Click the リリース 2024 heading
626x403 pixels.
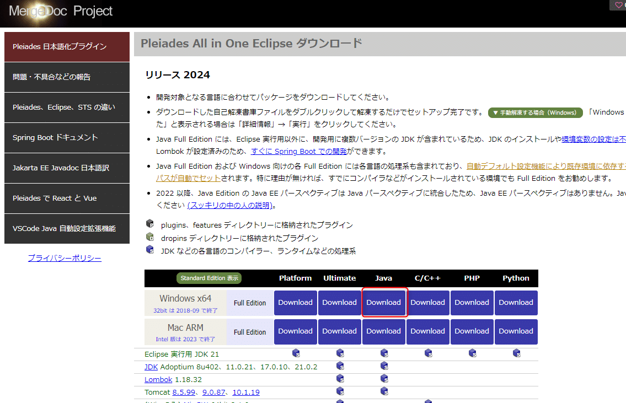click(x=178, y=74)
